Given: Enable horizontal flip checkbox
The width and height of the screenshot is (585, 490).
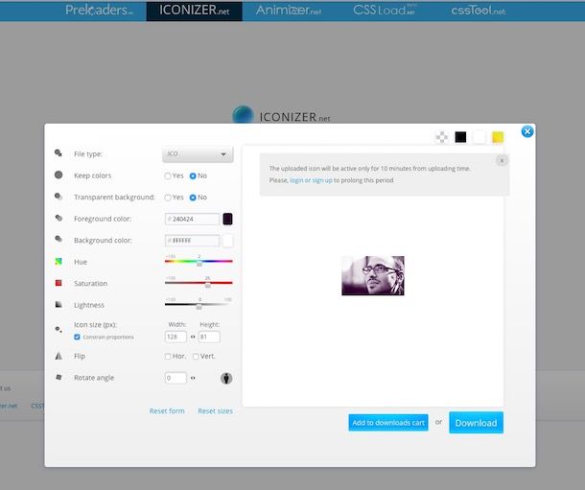Looking at the screenshot, I should pos(168,357).
